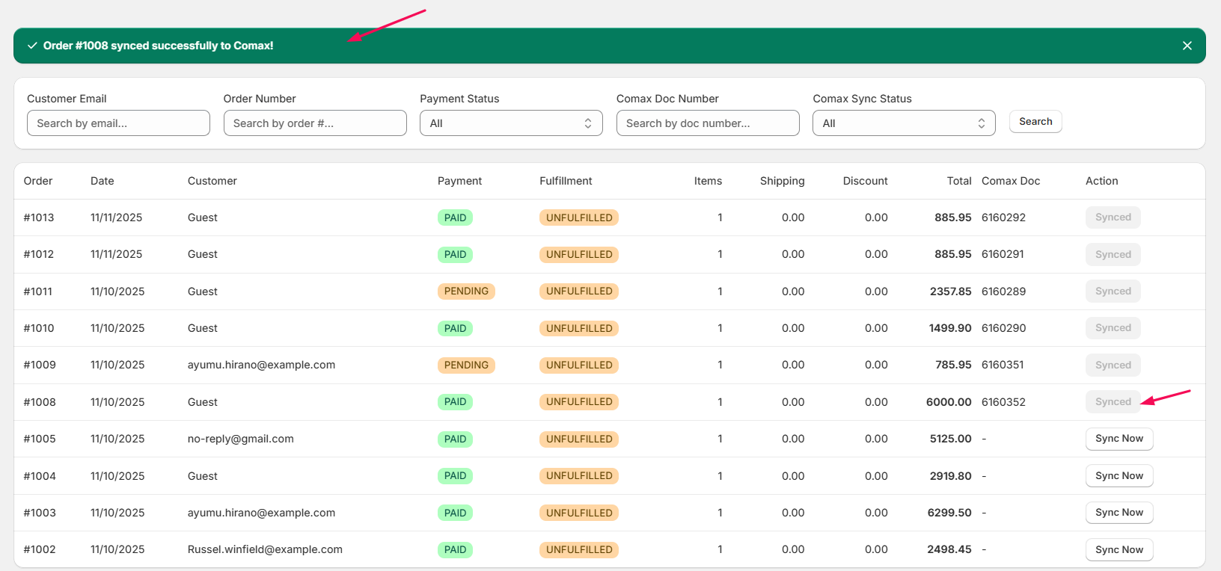Image resolution: width=1221 pixels, height=571 pixels.
Task: Click the PENDING badge on order #1011
Action: [x=466, y=291]
